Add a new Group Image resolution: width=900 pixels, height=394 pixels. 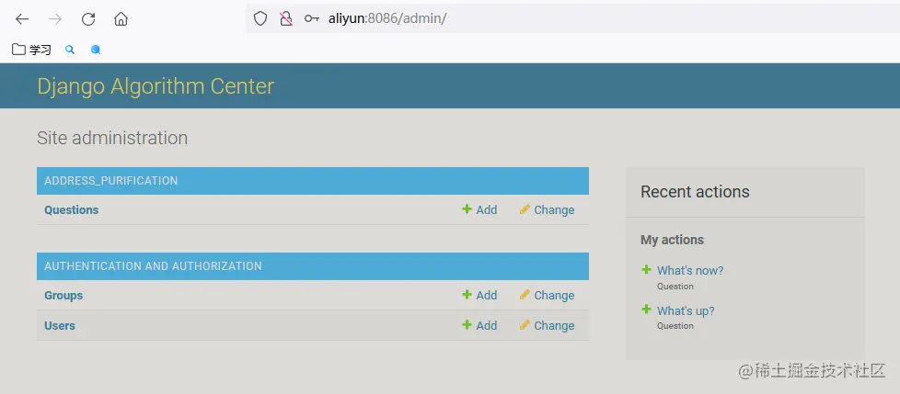[x=479, y=296]
